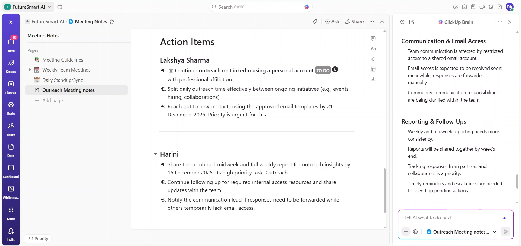Share the Meeting Notes doc

coord(354,21)
